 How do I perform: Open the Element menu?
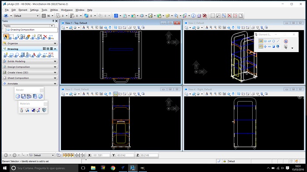click(x=23, y=10)
